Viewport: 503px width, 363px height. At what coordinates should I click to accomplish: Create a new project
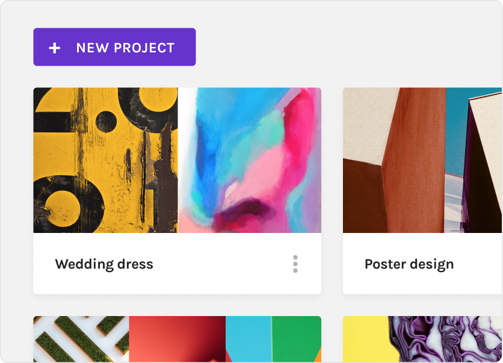coord(114,46)
